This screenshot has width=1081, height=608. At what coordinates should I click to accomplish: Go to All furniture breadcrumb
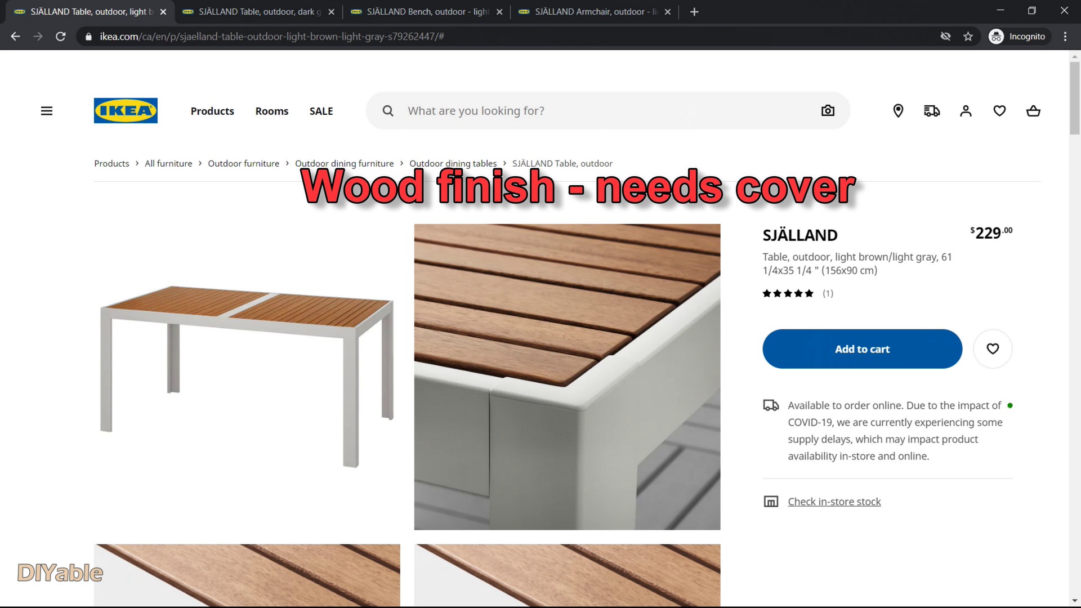tap(168, 164)
